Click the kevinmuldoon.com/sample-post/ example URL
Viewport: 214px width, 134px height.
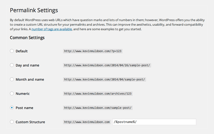[x=98, y=108]
